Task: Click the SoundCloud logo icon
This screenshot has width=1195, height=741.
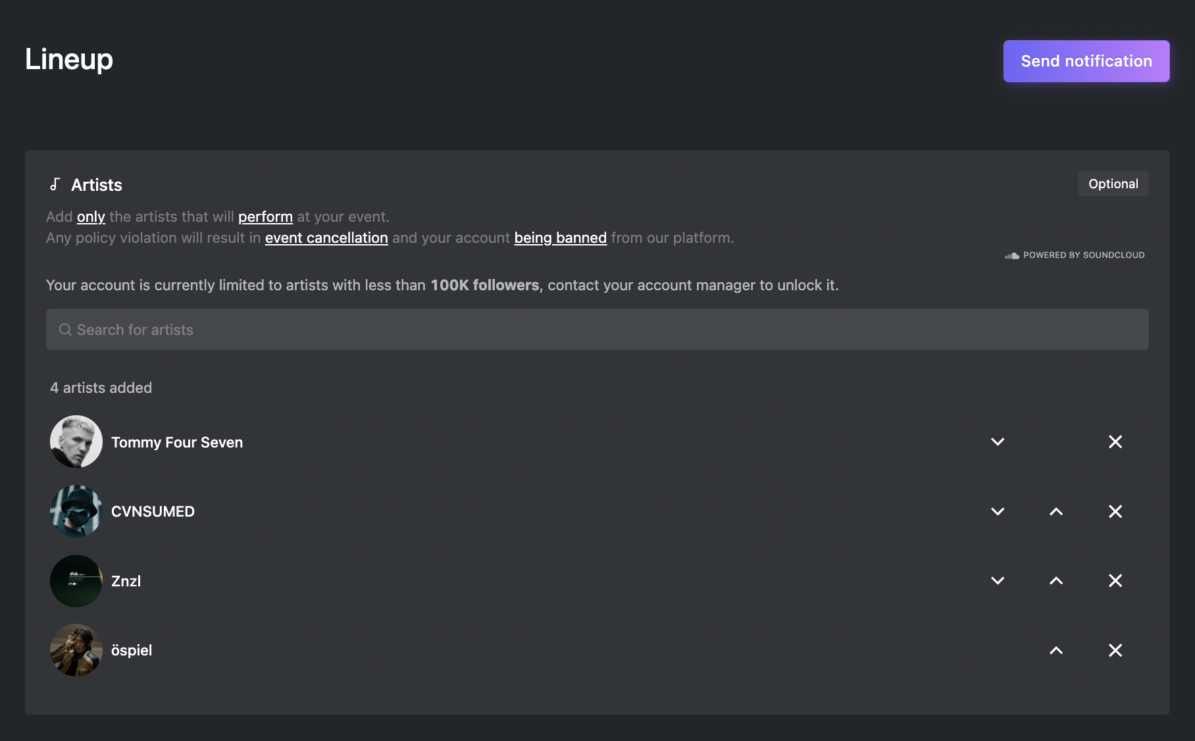Action: point(1011,255)
